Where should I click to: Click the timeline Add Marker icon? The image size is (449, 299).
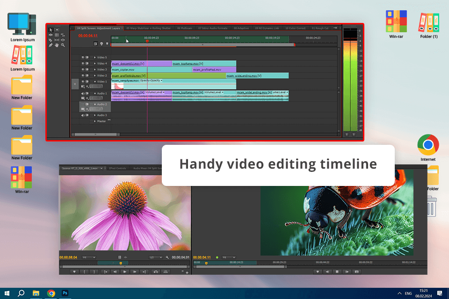(x=107, y=43)
